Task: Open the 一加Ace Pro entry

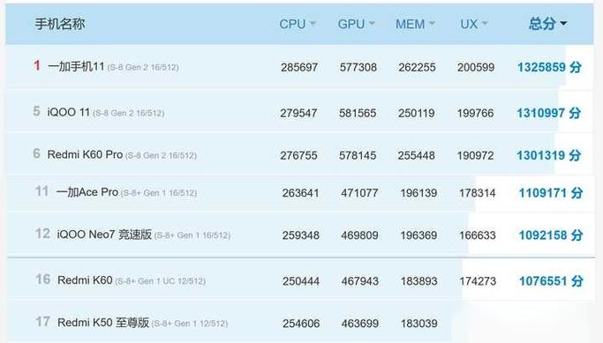Action: (87, 191)
